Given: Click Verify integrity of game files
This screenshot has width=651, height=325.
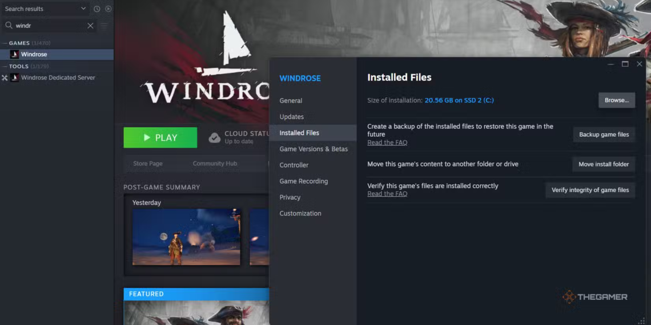Looking at the screenshot, I should [590, 190].
